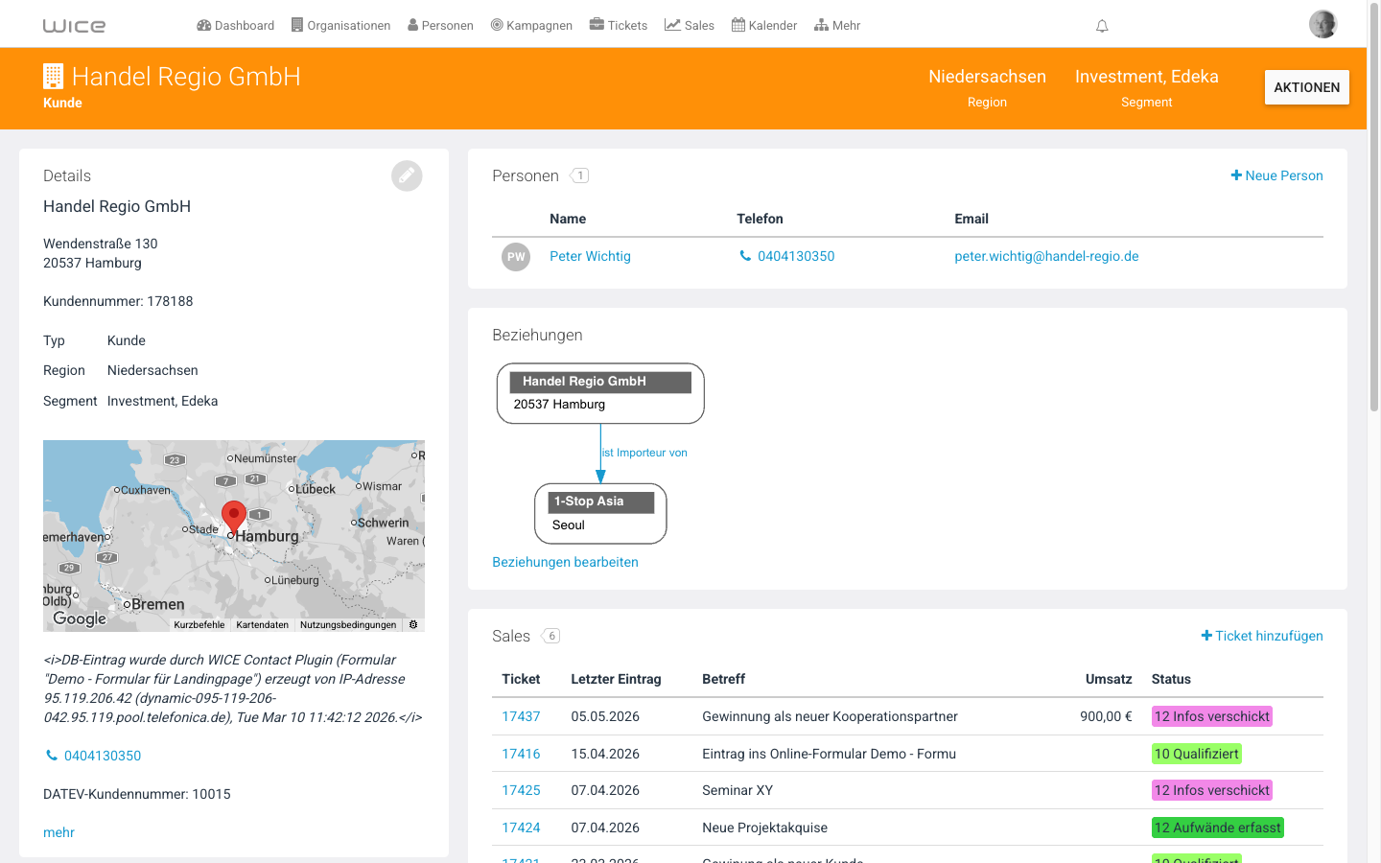Go to Organisationen in the navigation
This screenshot has height=863, width=1381.
pyautogui.click(x=341, y=26)
